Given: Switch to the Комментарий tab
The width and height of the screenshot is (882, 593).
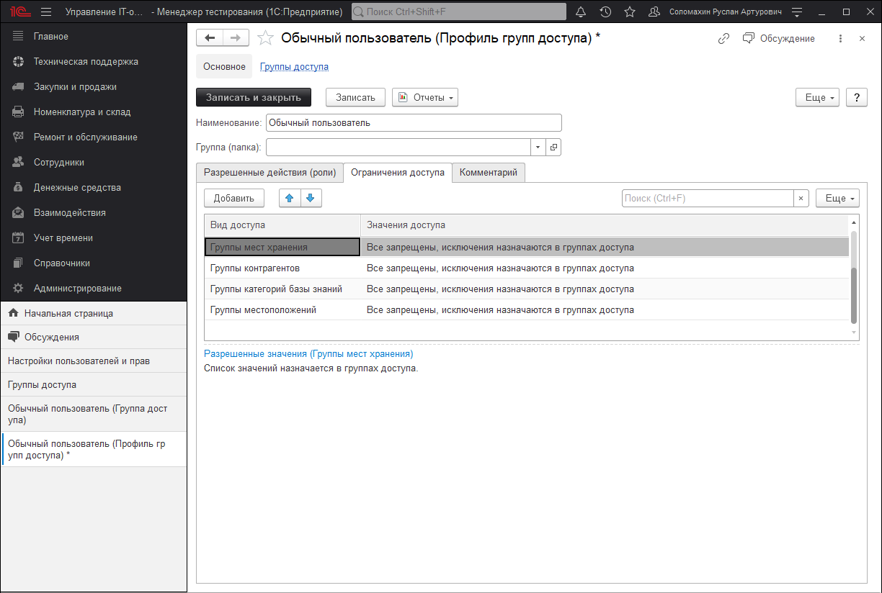Looking at the screenshot, I should (489, 173).
